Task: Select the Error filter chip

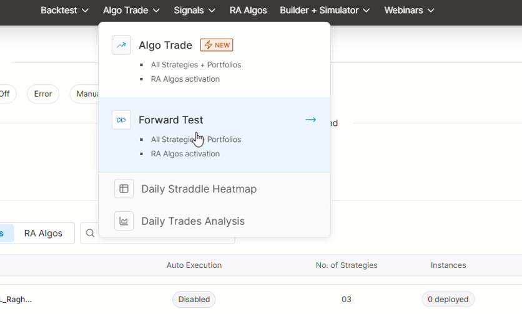Action: [x=43, y=94]
